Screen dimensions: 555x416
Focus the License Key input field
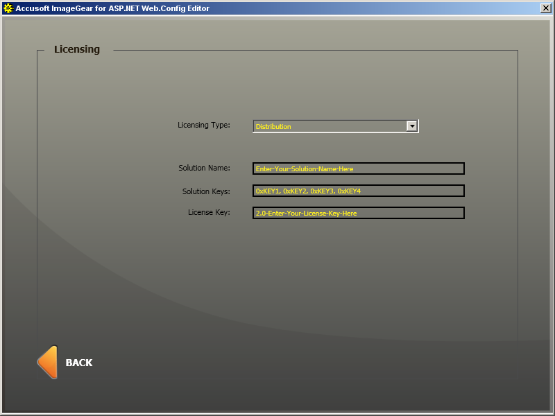(x=358, y=213)
